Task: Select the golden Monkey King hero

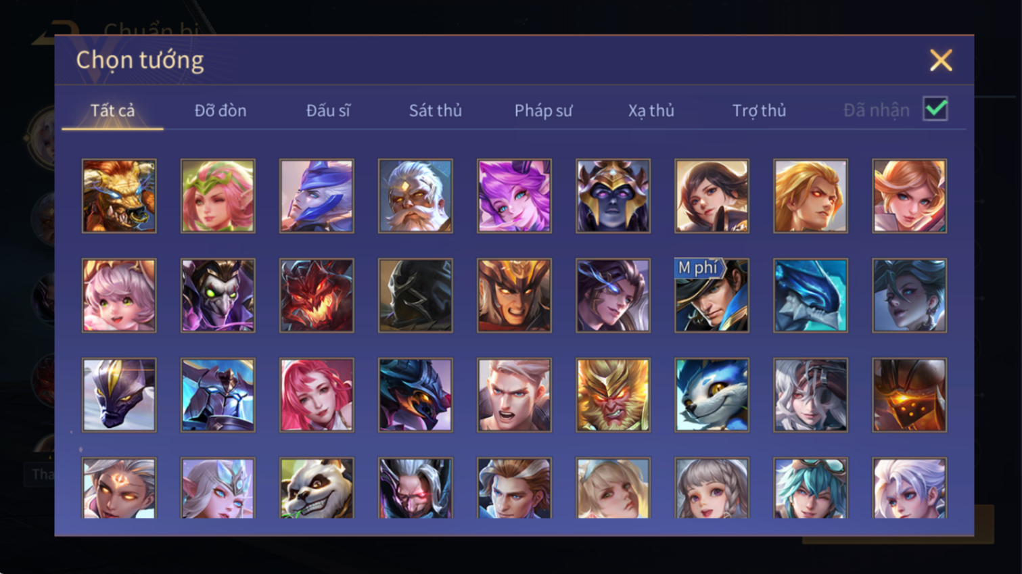Action: coord(613,395)
